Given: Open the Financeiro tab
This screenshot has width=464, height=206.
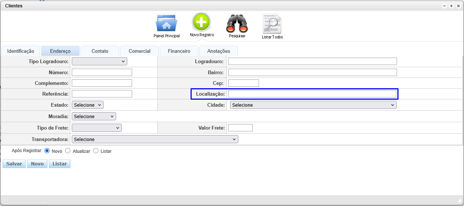Looking at the screenshot, I should tap(179, 51).
